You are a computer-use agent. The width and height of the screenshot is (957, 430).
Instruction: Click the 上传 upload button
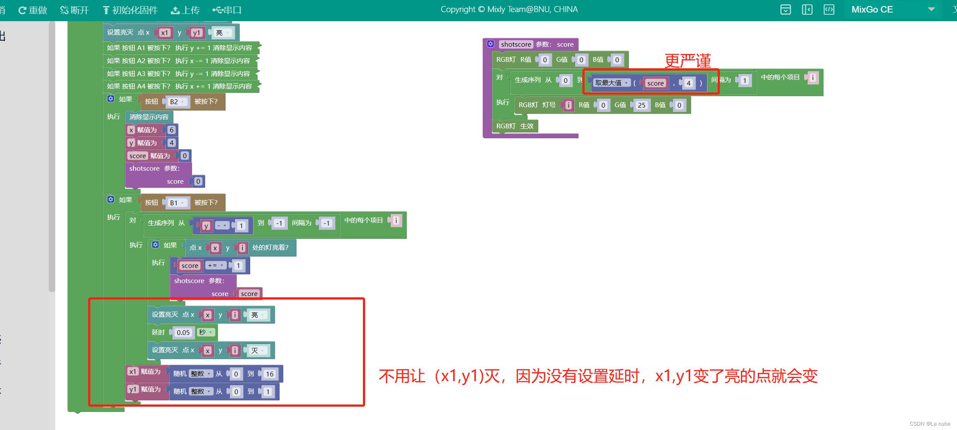pos(185,10)
